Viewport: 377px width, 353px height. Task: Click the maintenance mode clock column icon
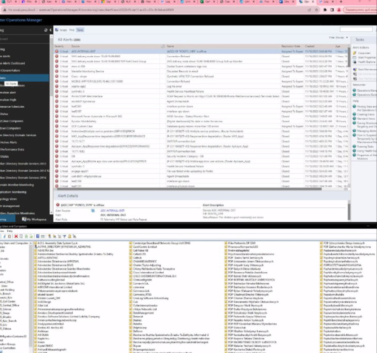pos(163,46)
